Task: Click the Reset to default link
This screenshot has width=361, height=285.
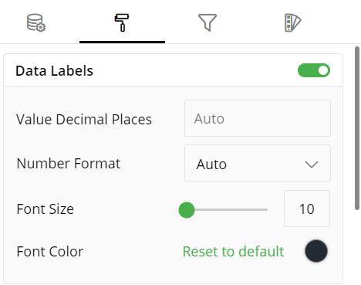Action: 233,251
